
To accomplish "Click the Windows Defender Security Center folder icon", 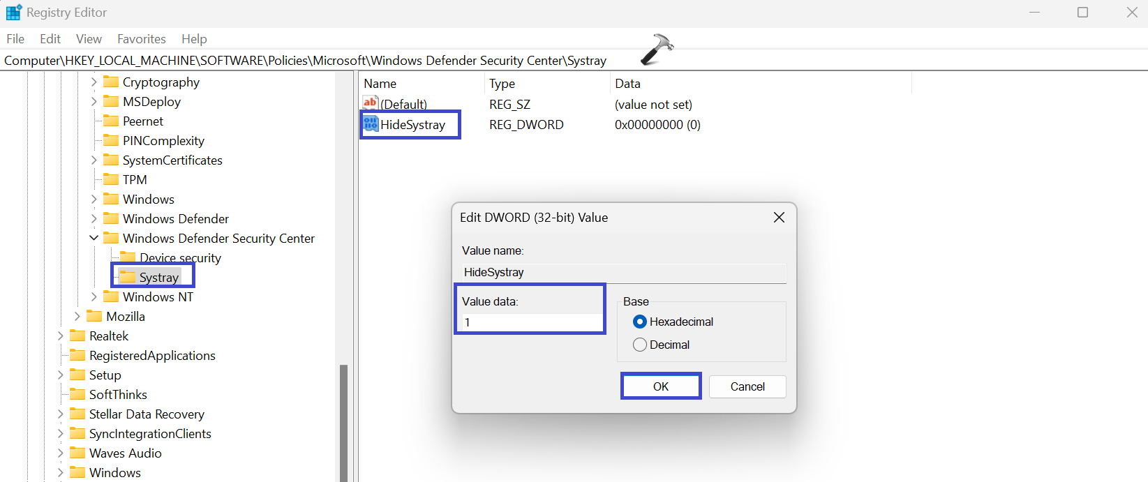I will (111, 238).
